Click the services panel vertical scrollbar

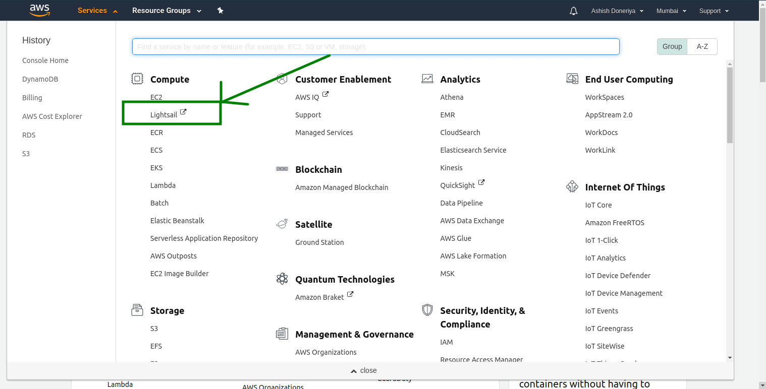[x=730, y=105]
